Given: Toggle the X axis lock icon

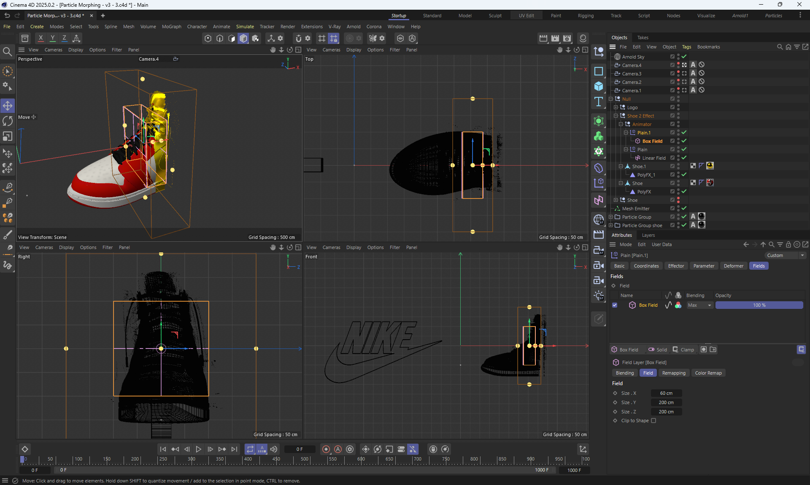Looking at the screenshot, I should point(40,38).
